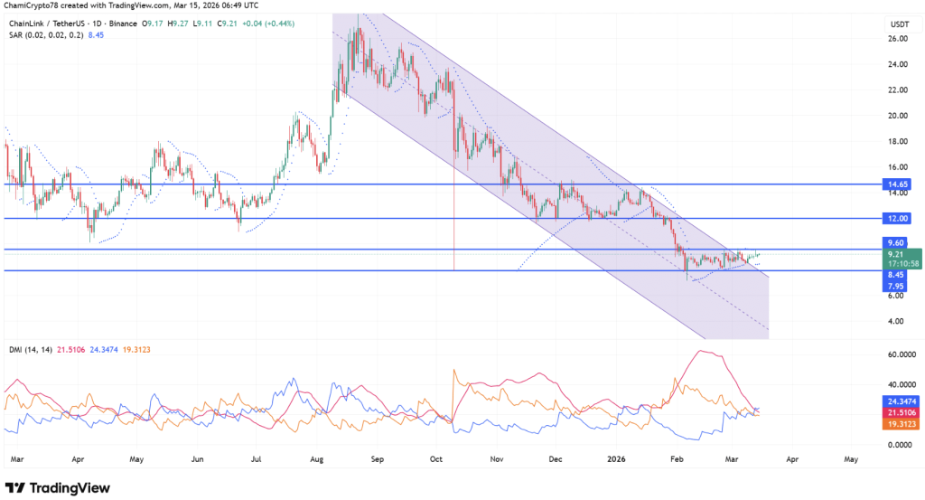Click the green 9.21 current price label
925x500 pixels.
point(896,254)
